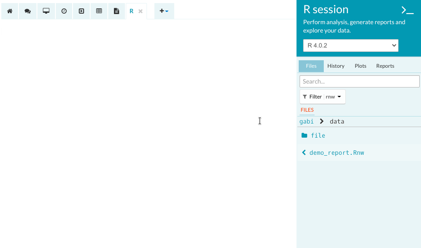
Task: Switch to the R tab
Action: pos(132,11)
